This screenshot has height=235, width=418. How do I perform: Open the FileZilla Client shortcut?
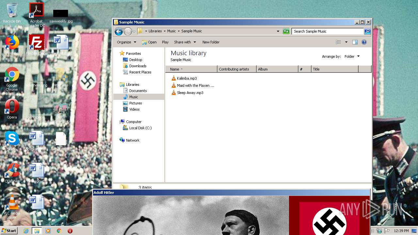36,45
